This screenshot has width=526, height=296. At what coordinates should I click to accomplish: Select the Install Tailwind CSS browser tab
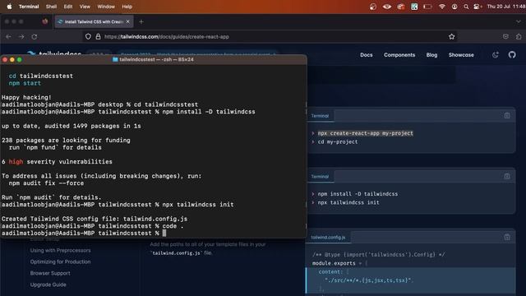tap(94, 21)
